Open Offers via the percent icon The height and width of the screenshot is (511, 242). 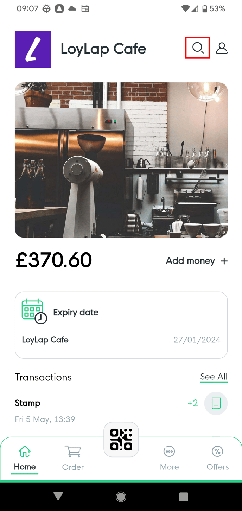point(217,451)
